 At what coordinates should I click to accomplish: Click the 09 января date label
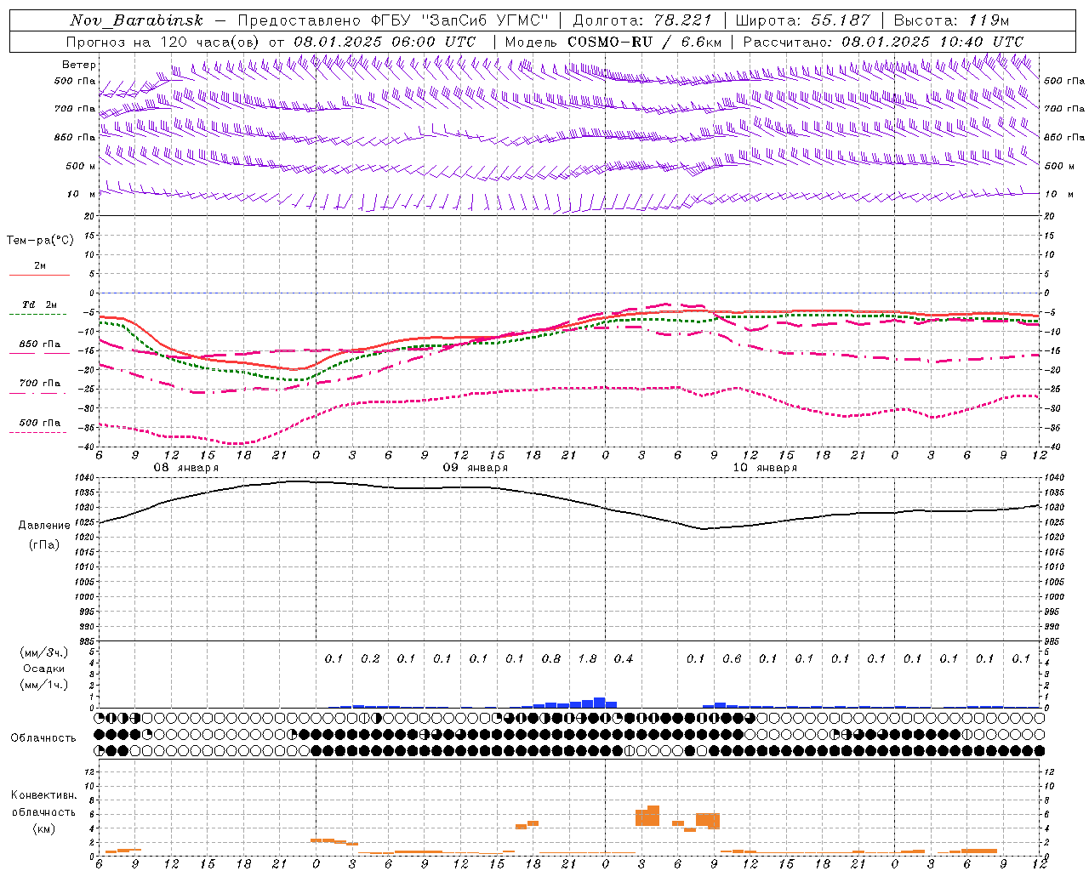(x=475, y=468)
